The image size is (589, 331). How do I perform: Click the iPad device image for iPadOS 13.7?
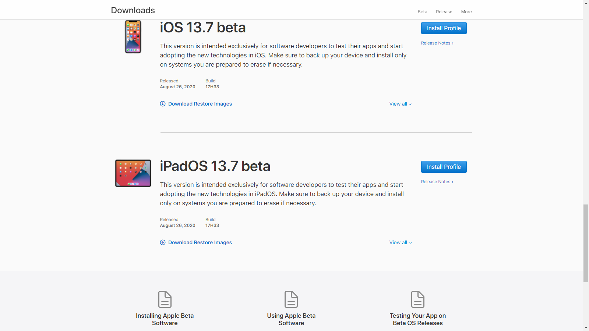tap(133, 173)
